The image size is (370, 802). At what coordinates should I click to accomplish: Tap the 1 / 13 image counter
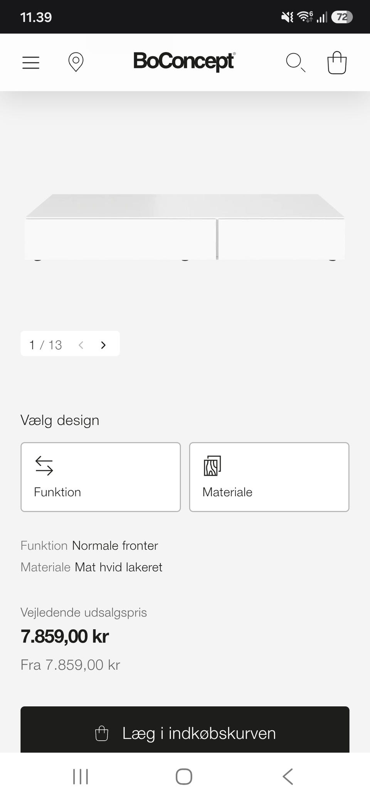point(45,345)
